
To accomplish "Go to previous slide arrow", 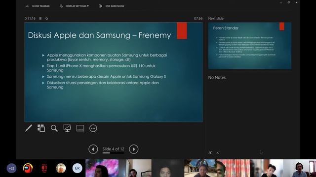I will point(93,149).
